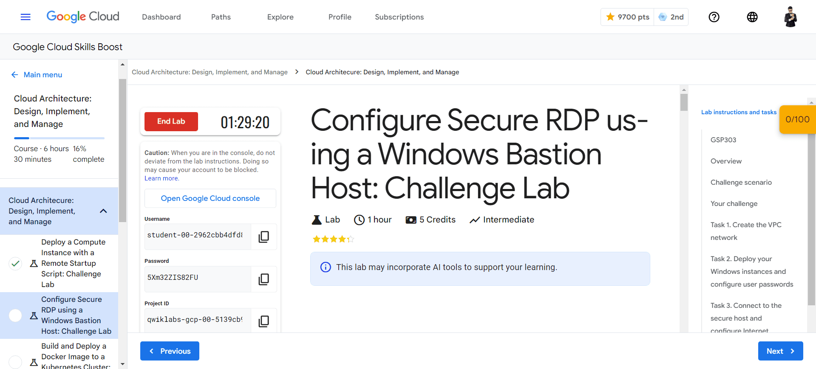Click the back arrow beside Main menu
816x369 pixels.
pyautogui.click(x=15, y=75)
